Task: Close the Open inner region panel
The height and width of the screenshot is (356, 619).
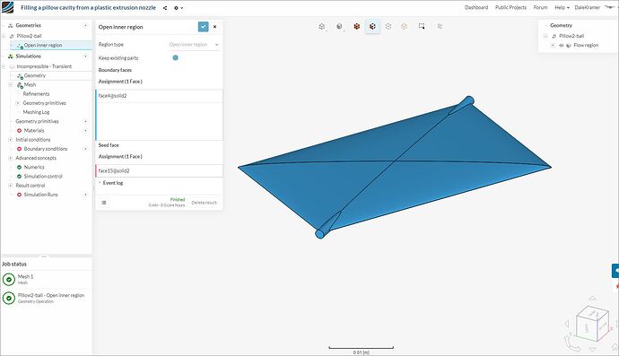Action: [x=214, y=26]
